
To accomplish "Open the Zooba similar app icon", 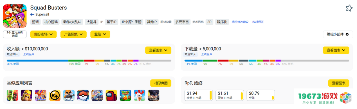I will (69, 95).
